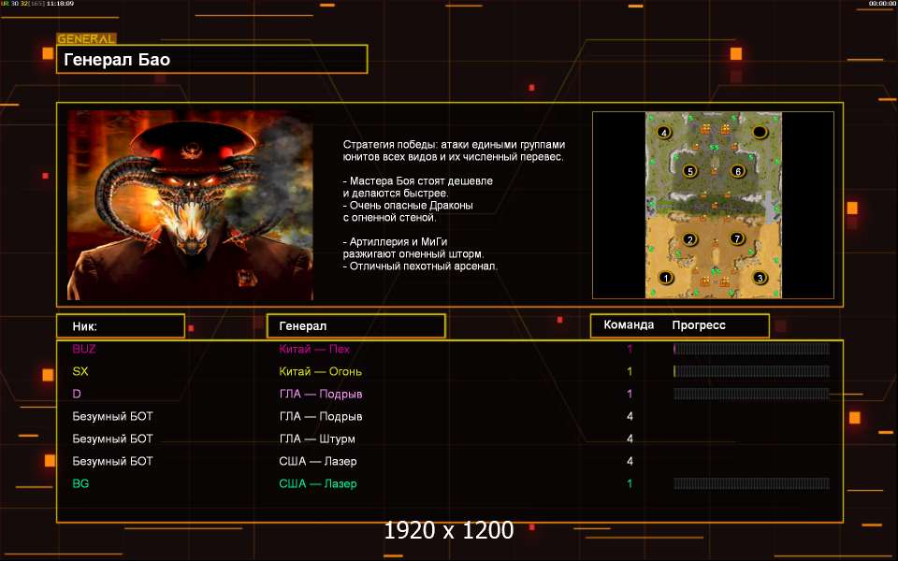Click team number 1 in BG row
The height and width of the screenshot is (561, 898).
630,483
